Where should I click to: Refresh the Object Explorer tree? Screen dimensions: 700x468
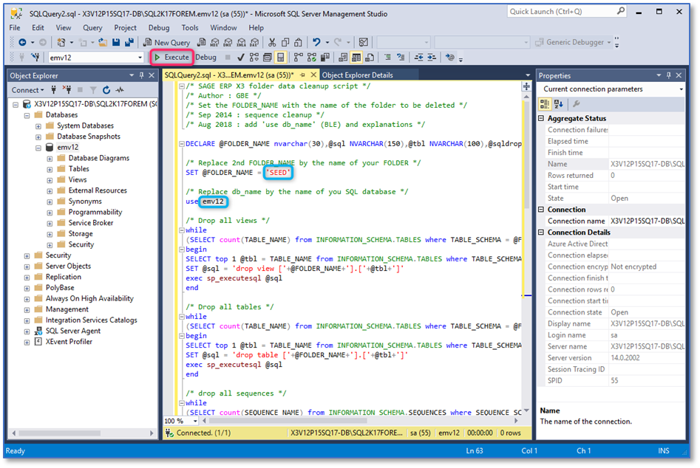(106, 90)
